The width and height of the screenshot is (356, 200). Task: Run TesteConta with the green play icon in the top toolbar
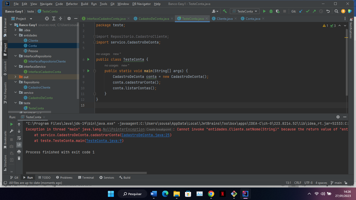264,11
